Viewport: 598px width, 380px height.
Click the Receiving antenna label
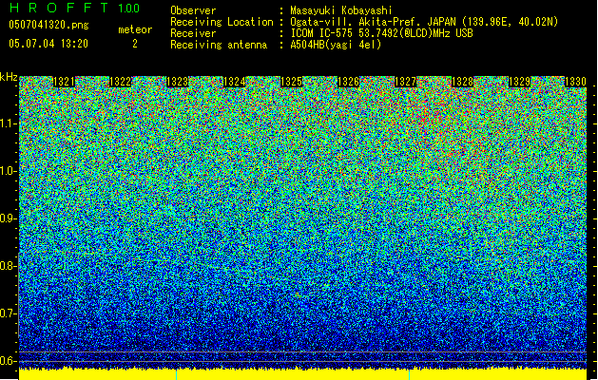(219, 45)
